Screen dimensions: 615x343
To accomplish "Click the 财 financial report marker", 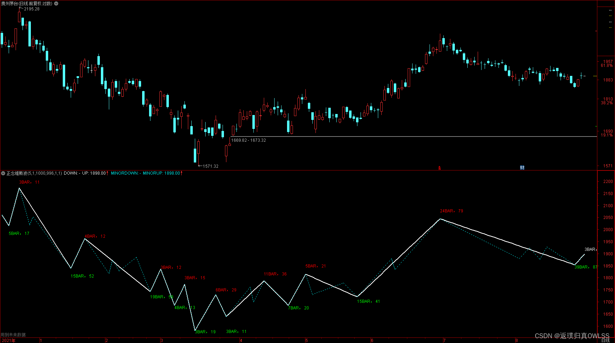I will 522,168.
